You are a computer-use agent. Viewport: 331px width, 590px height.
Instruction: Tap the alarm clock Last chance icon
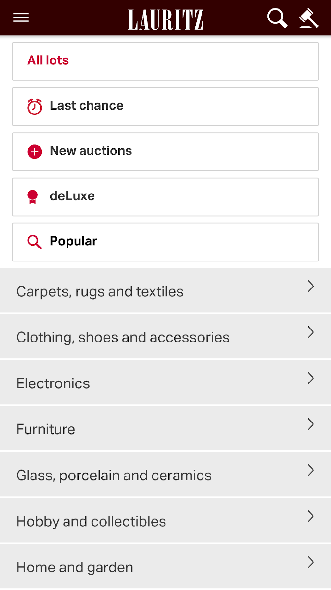pos(34,107)
